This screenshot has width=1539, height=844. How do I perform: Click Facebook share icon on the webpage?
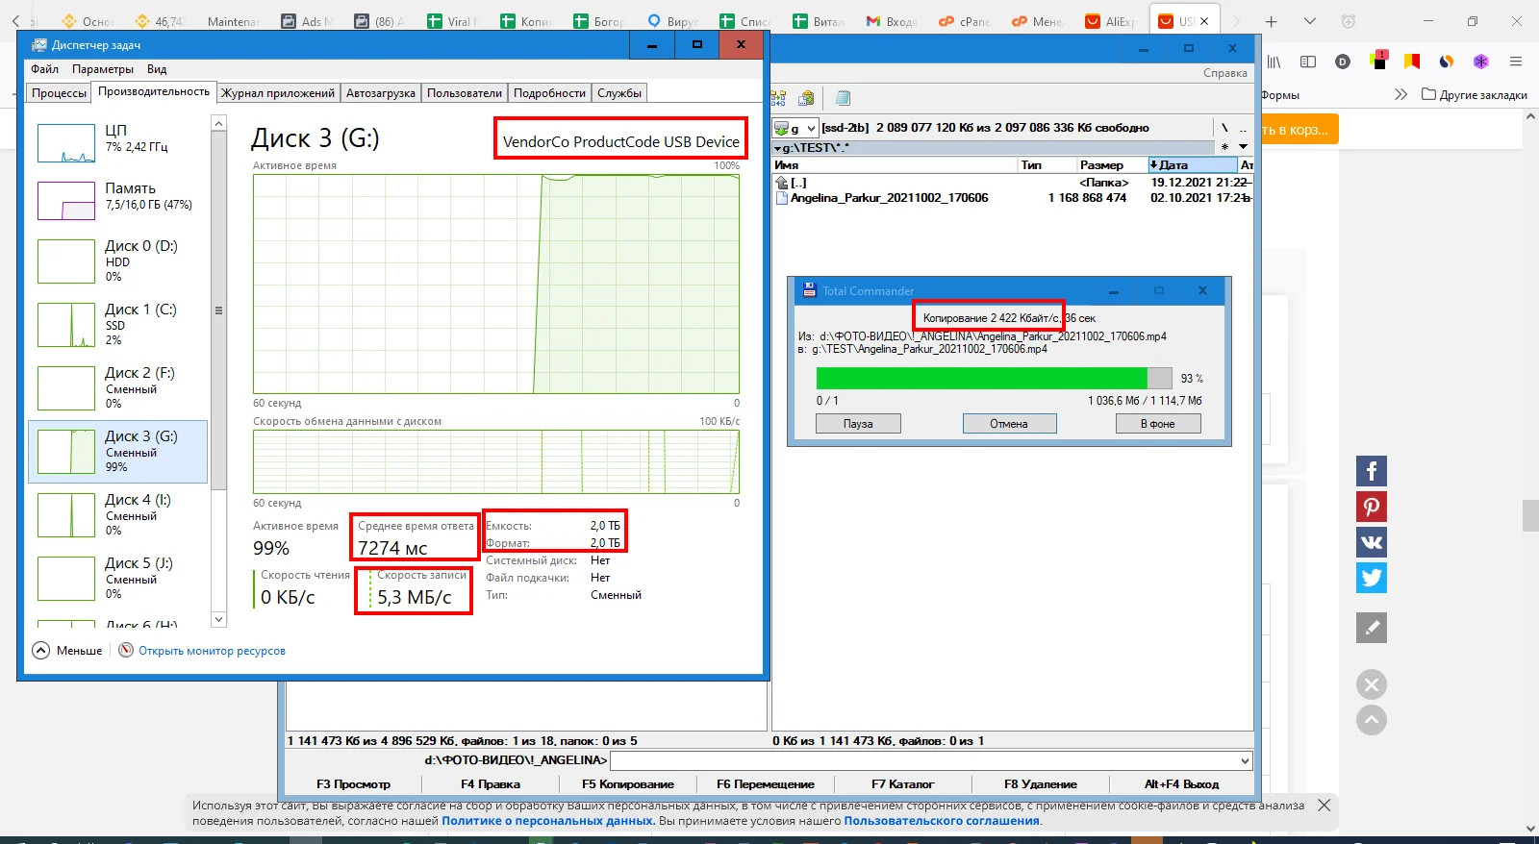(x=1372, y=471)
